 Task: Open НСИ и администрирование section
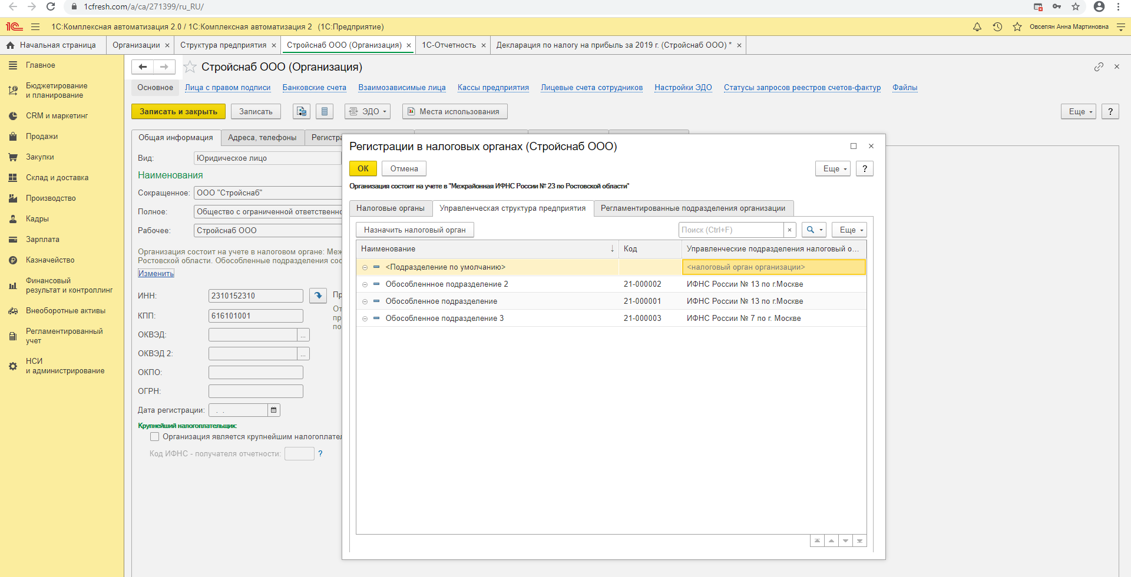[65, 366]
